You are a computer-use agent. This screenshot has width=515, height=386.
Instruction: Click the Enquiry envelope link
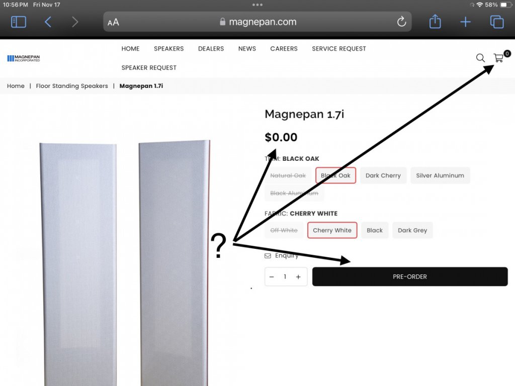(282, 256)
